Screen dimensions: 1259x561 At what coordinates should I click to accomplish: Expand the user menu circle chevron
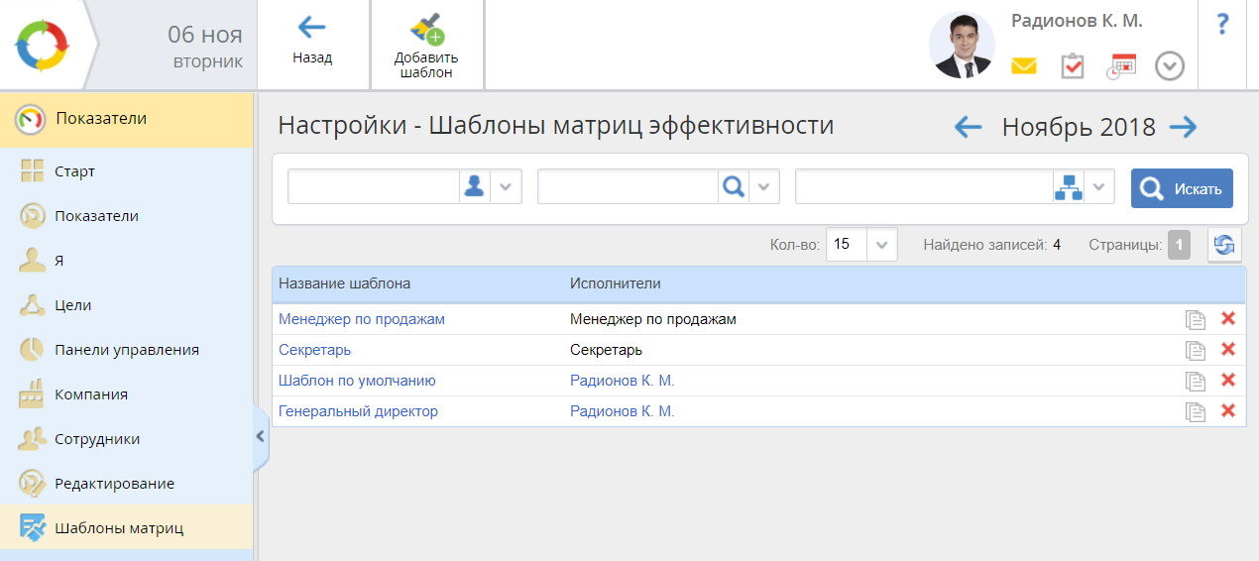pos(1170,66)
